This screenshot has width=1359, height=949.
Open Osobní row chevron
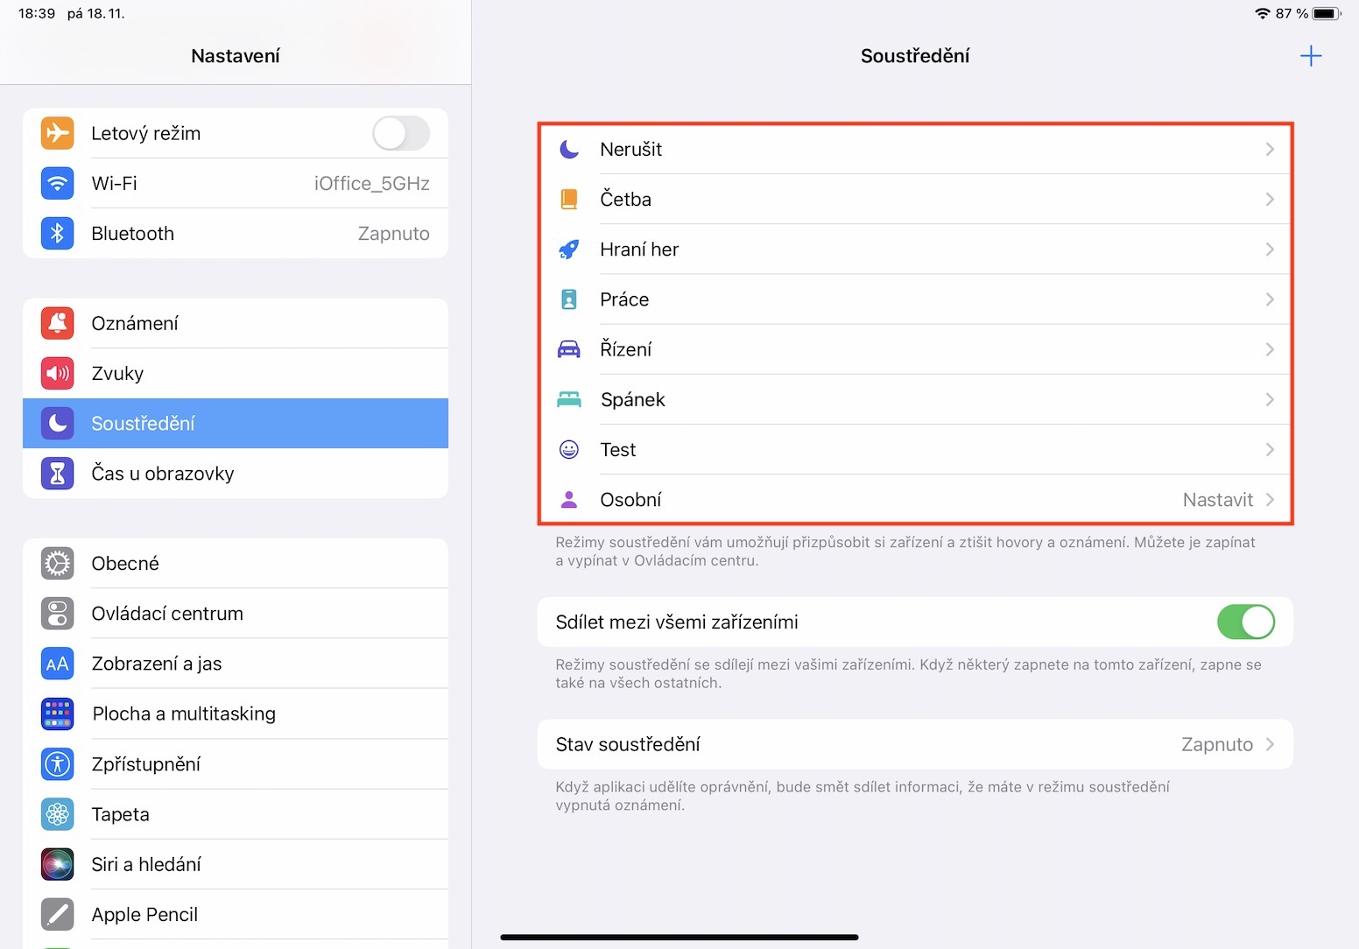(x=1270, y=500)
